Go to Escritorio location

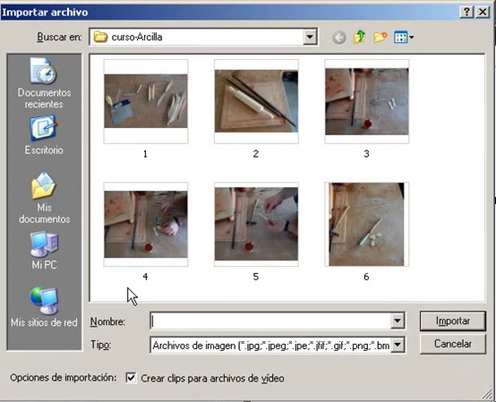44,135
